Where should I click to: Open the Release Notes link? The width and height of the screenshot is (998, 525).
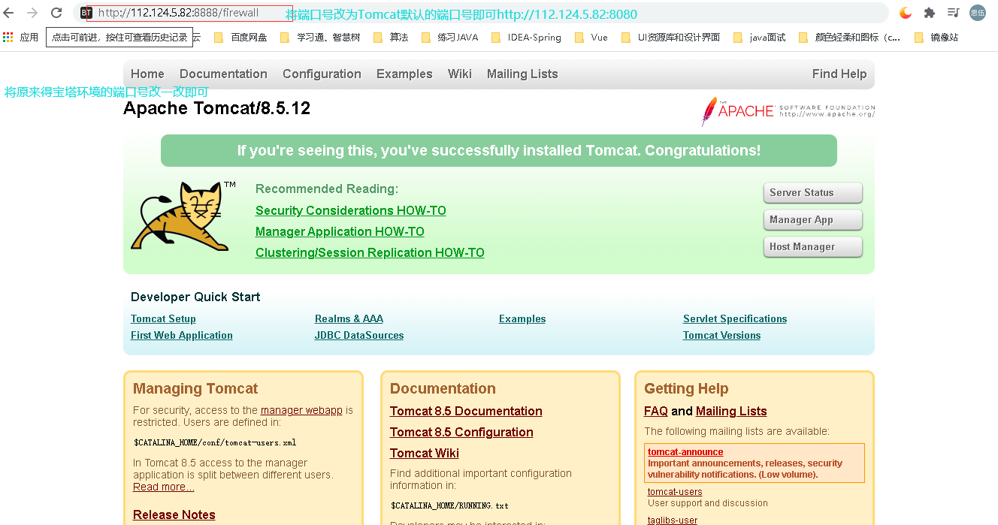pos(174,514)
